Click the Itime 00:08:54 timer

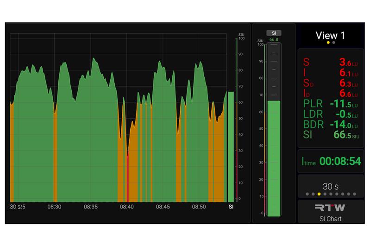click(331, 161)
